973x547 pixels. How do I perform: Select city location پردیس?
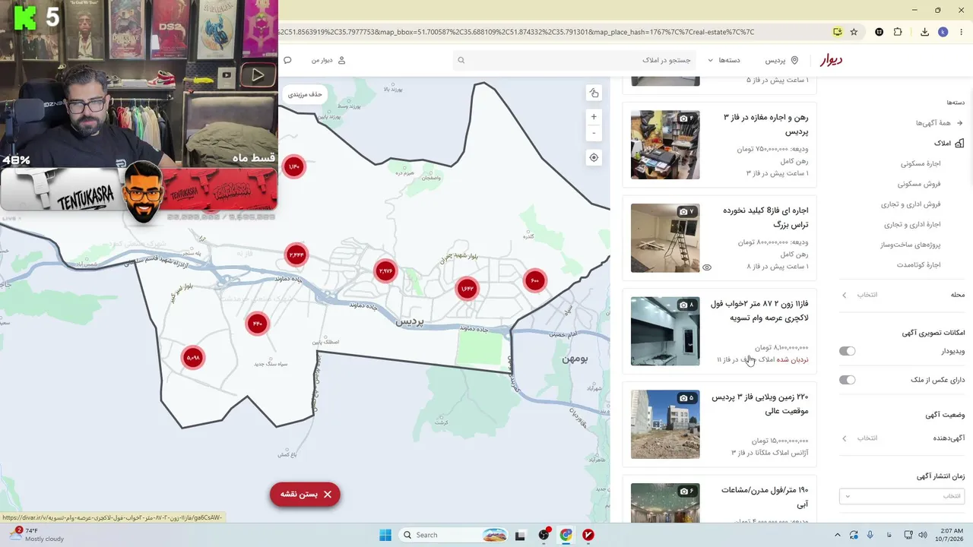coord(781,60)
